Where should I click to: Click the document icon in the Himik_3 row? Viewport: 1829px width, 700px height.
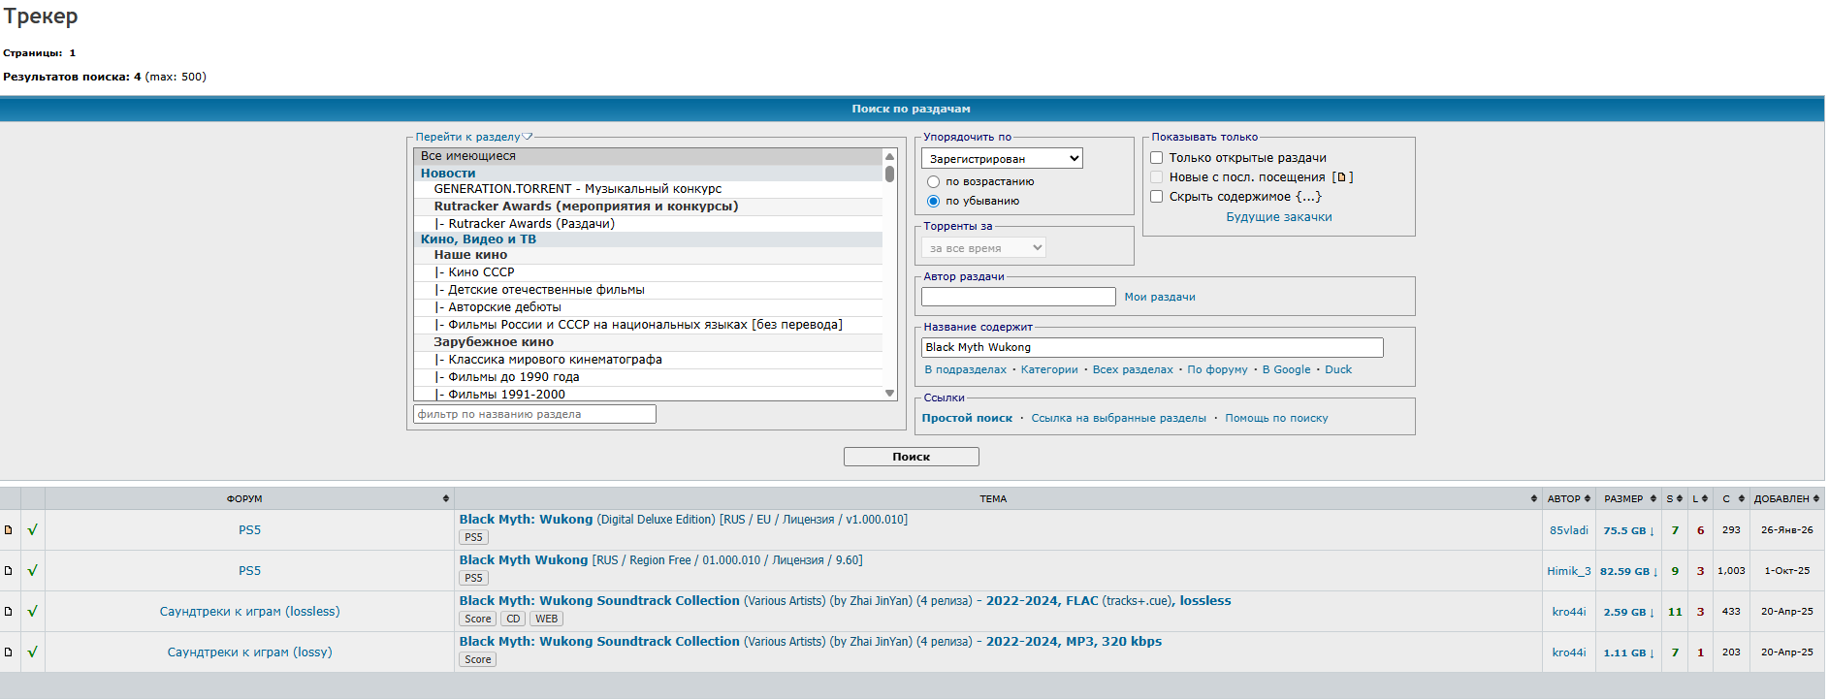(x=9, y=571)
